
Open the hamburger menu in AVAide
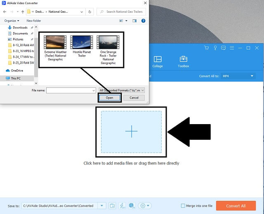point(232,48)
